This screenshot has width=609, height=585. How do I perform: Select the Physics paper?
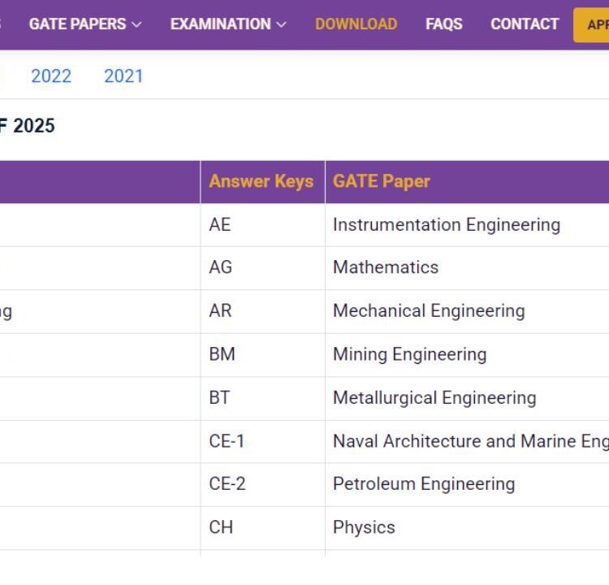(x=364, y=528)
